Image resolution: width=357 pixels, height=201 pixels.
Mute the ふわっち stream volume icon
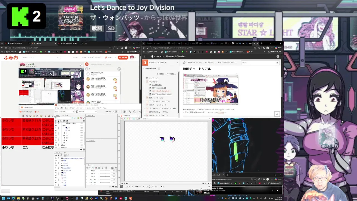point(35,112)
